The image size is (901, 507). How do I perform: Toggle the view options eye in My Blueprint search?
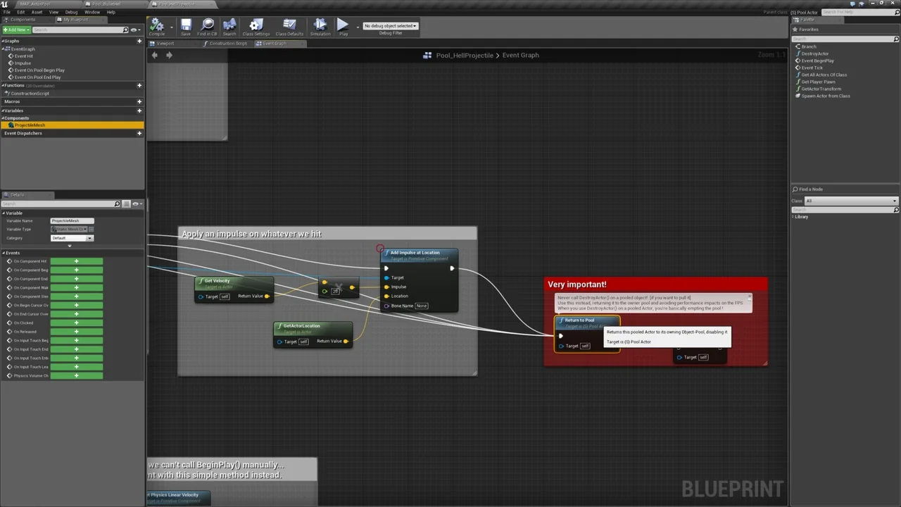tap(134, 30)
